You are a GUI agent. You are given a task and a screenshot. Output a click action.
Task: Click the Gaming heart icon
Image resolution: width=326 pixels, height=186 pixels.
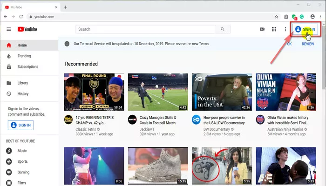tap(9, 173)
